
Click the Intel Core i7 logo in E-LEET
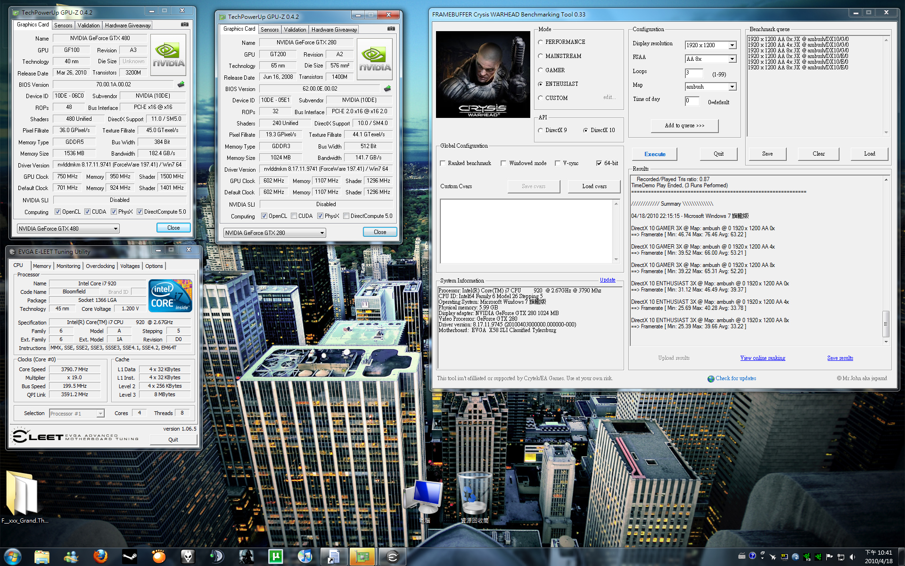click(x=171, y=296)
